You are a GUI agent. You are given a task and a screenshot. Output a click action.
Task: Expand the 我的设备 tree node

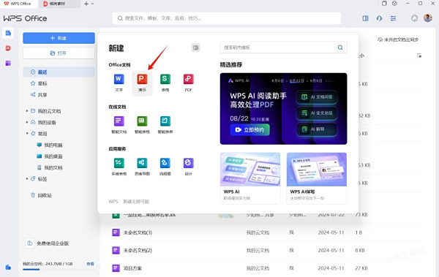coord(27,122)
